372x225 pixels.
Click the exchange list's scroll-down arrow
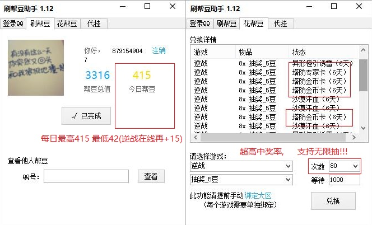pos(363,128)
